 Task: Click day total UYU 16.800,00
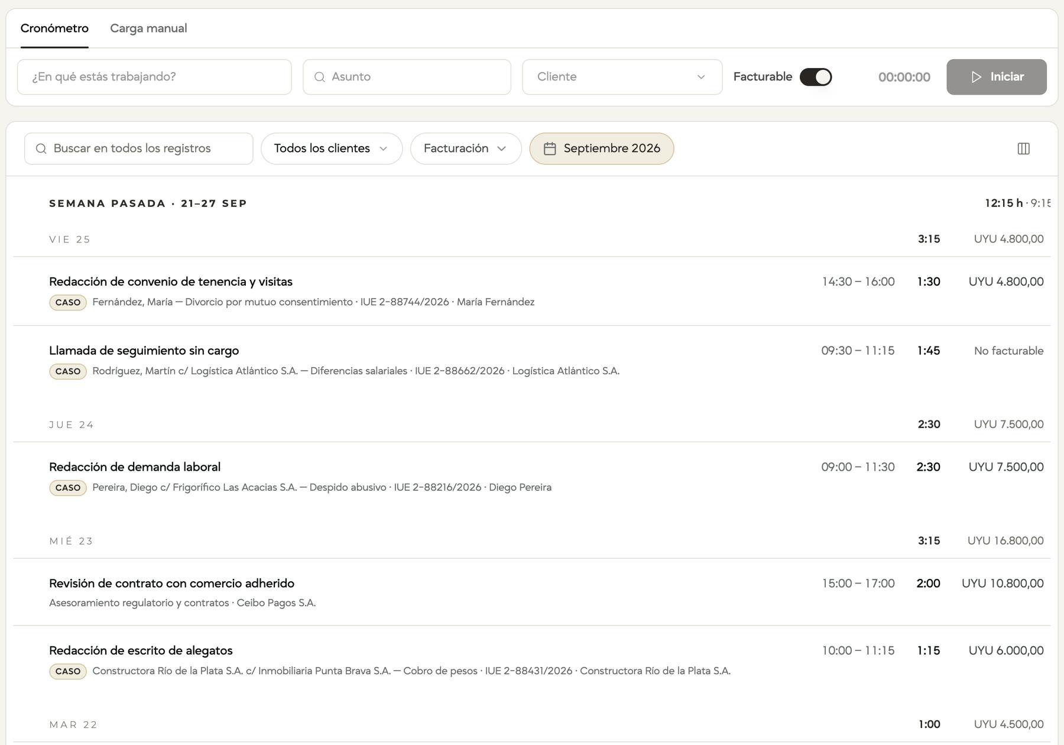1005,541
